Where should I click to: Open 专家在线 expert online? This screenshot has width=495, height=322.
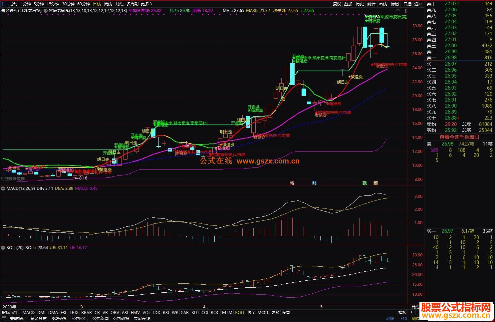pyautogui.click(x=142, y=319)
